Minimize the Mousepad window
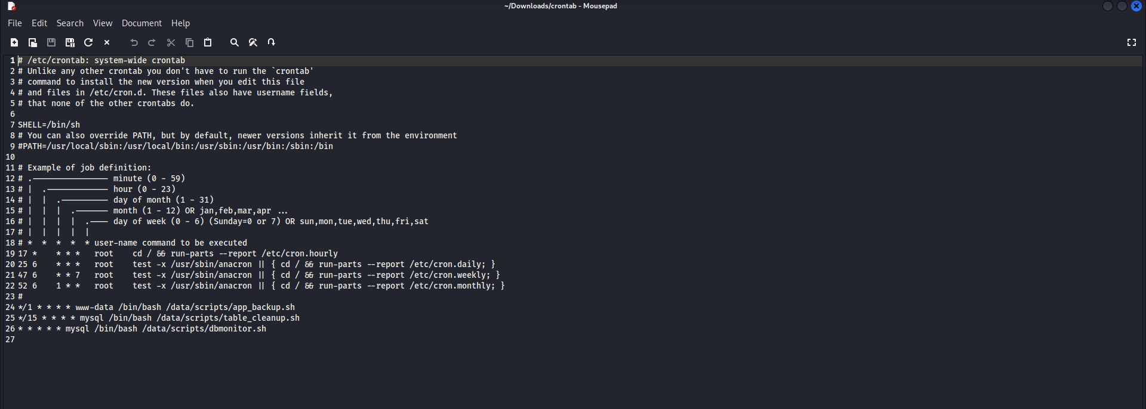This screenshot has width=1146, height=409. coord(1108,6)
